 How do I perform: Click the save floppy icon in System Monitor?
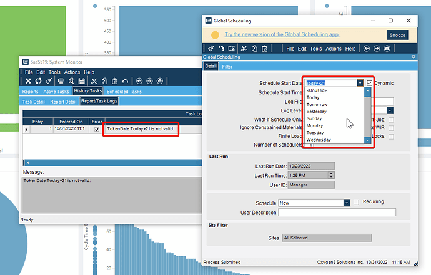(81, 81)
